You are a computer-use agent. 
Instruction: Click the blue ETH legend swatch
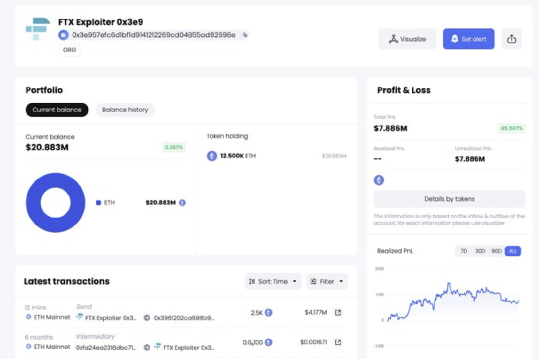(99, 203)
